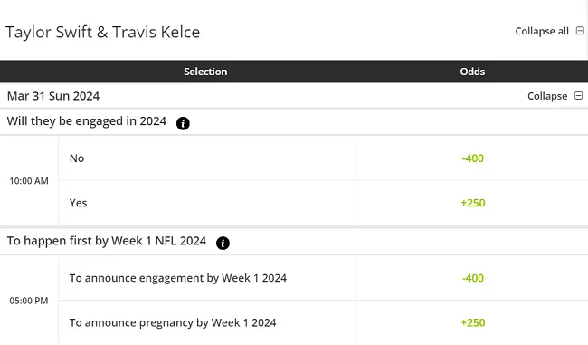Select -400 odds for No
The image size is (588, 345).
[x=472, y=158]
